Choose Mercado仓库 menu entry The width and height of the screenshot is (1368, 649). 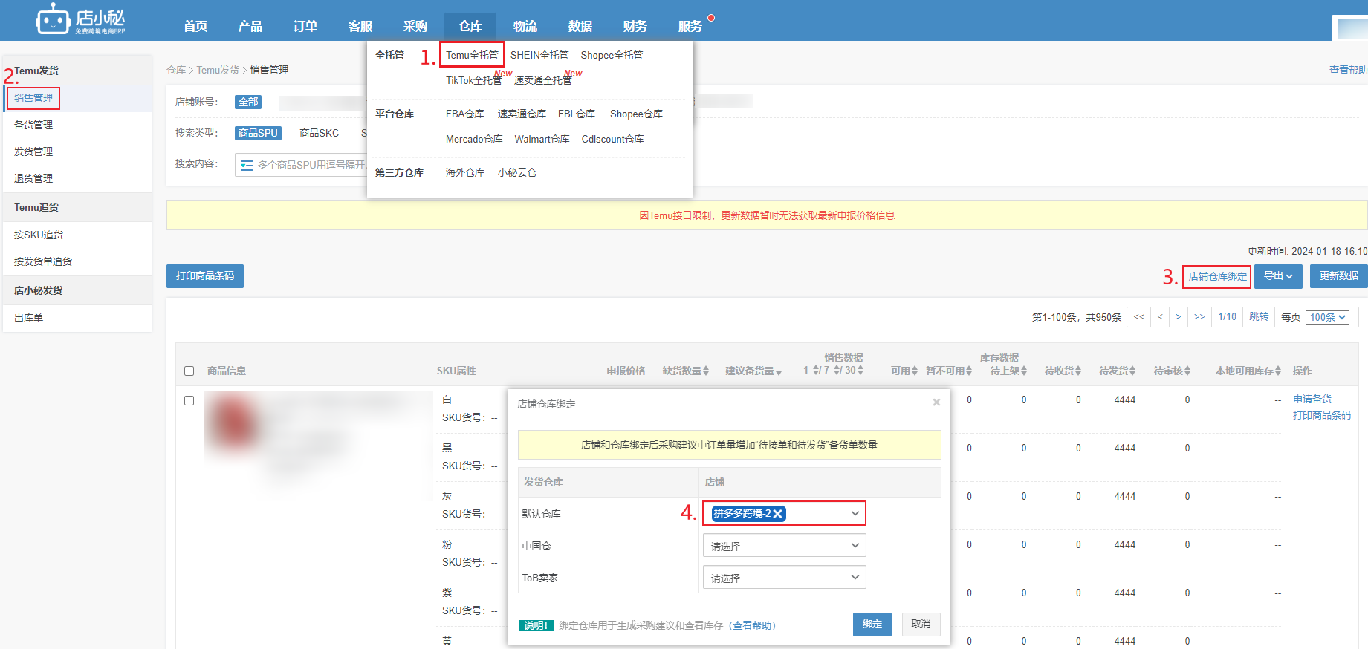pyautogui.click(x=474, y=139)
